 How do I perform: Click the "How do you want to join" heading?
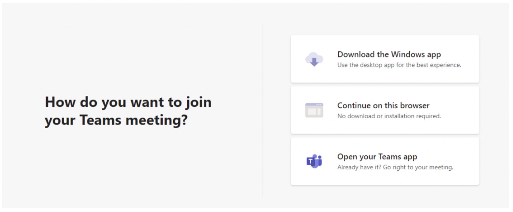coord(128,102)
